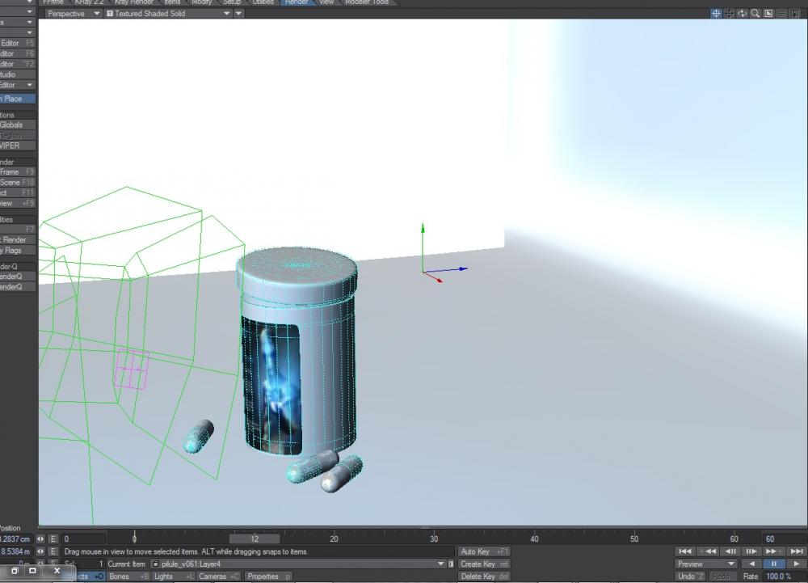Switch to Cameras edit mode

coord(218,577)
